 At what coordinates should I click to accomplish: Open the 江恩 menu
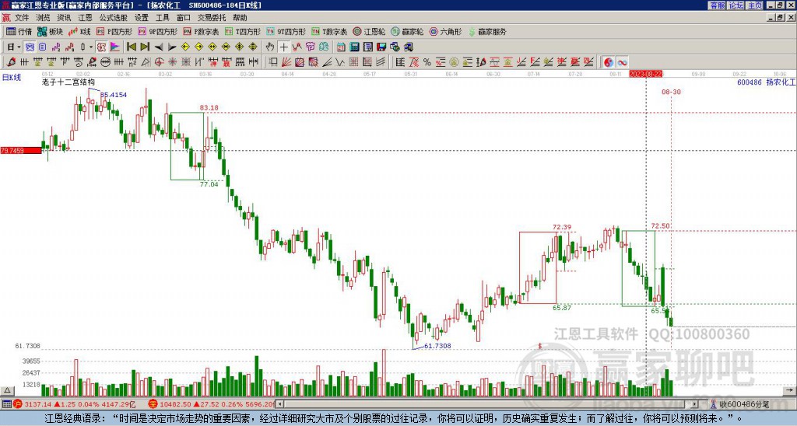coord(85,18)
